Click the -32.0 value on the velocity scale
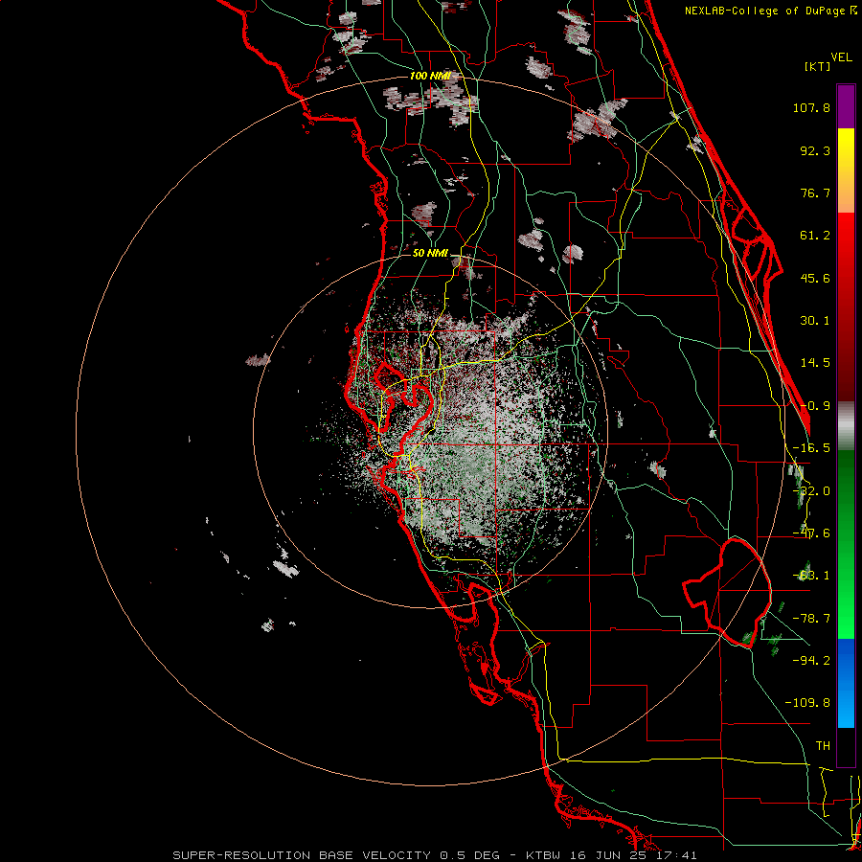The image size is (862, 862). pyautogui.click(x=811, y=490)
